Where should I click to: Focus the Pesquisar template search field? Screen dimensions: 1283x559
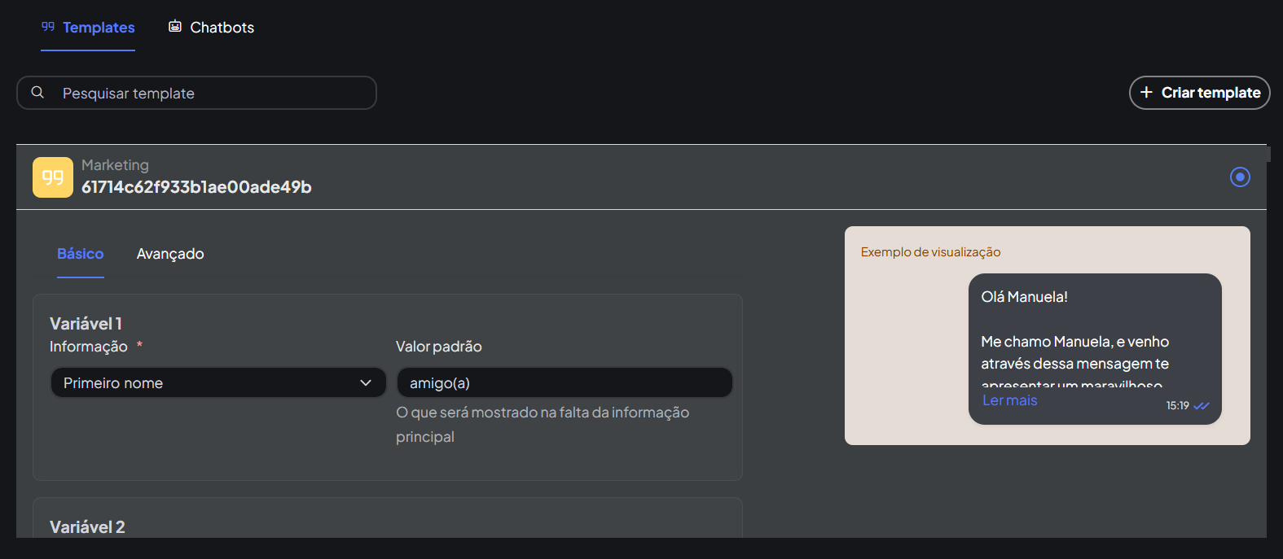[212, 94]
